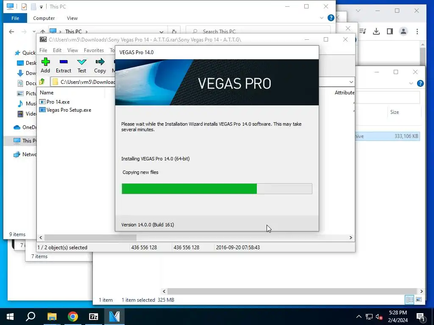Open File Explorer from taskbar
Image resolution: width=434 pixels, height=325 pixels.
(x=52, y=317)
